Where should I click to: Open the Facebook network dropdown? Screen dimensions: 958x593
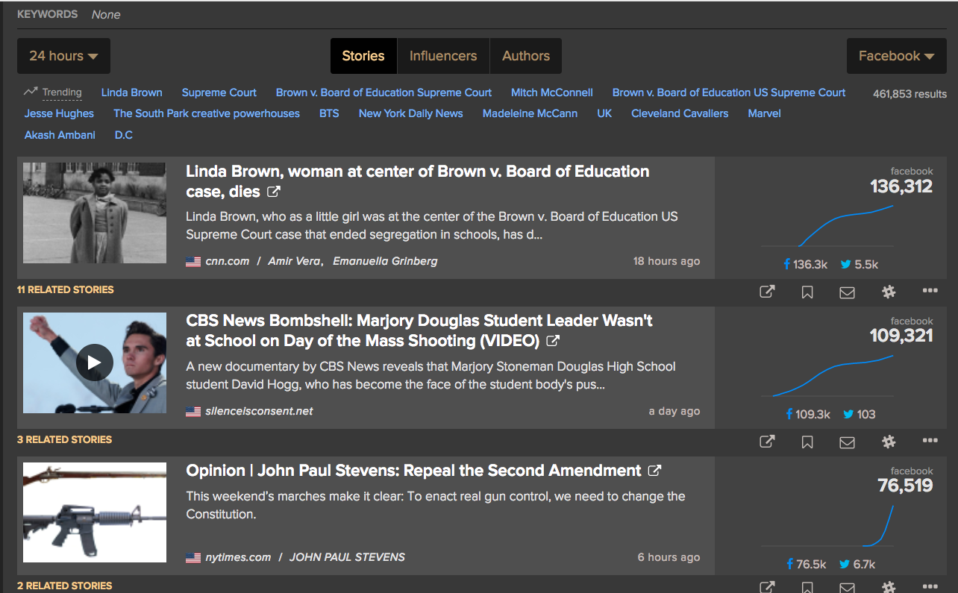tap(896, 56)
